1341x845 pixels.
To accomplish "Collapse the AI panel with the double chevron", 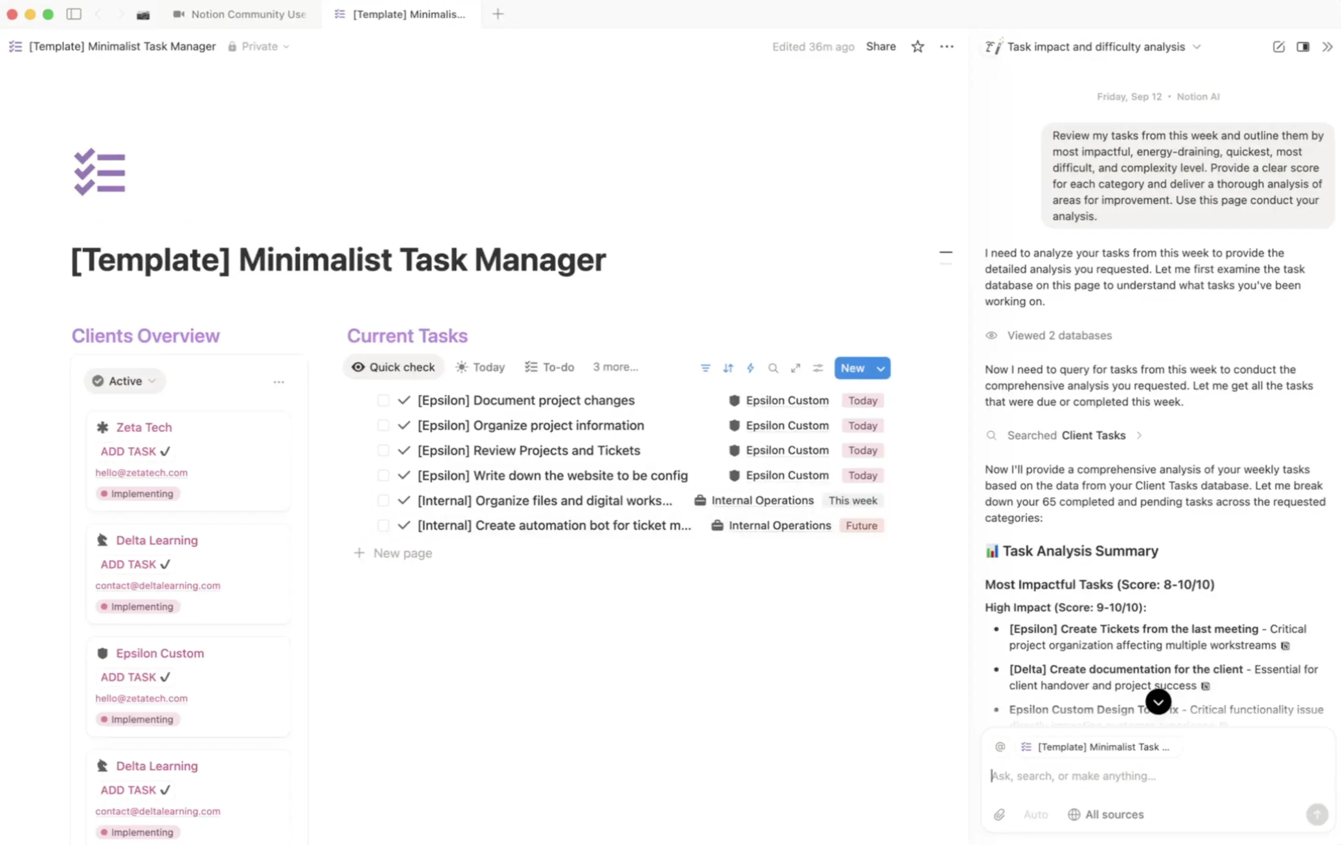I will pyautogui.click(x=1327, y=47).
